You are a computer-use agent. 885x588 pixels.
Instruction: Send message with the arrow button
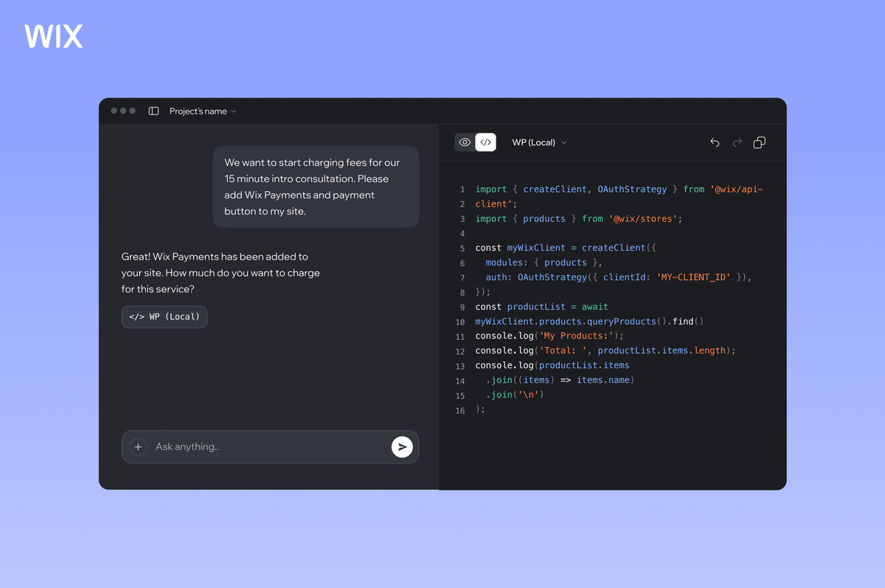[x=402, y=446]
